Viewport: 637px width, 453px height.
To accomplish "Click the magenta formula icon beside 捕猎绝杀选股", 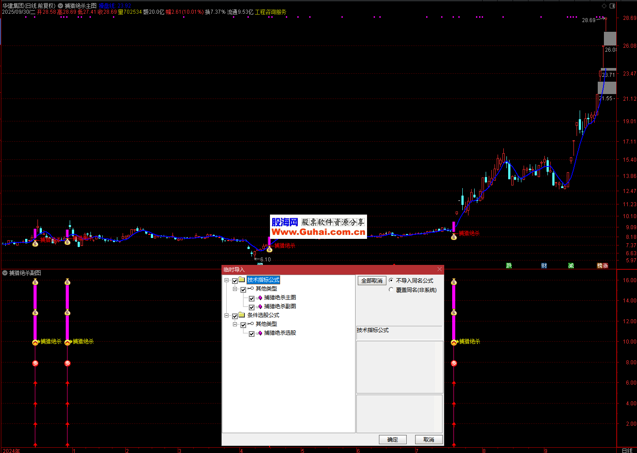I will point(260,333).
